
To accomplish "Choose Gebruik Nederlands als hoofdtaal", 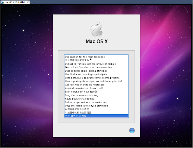I will click(x=96, y=85).
